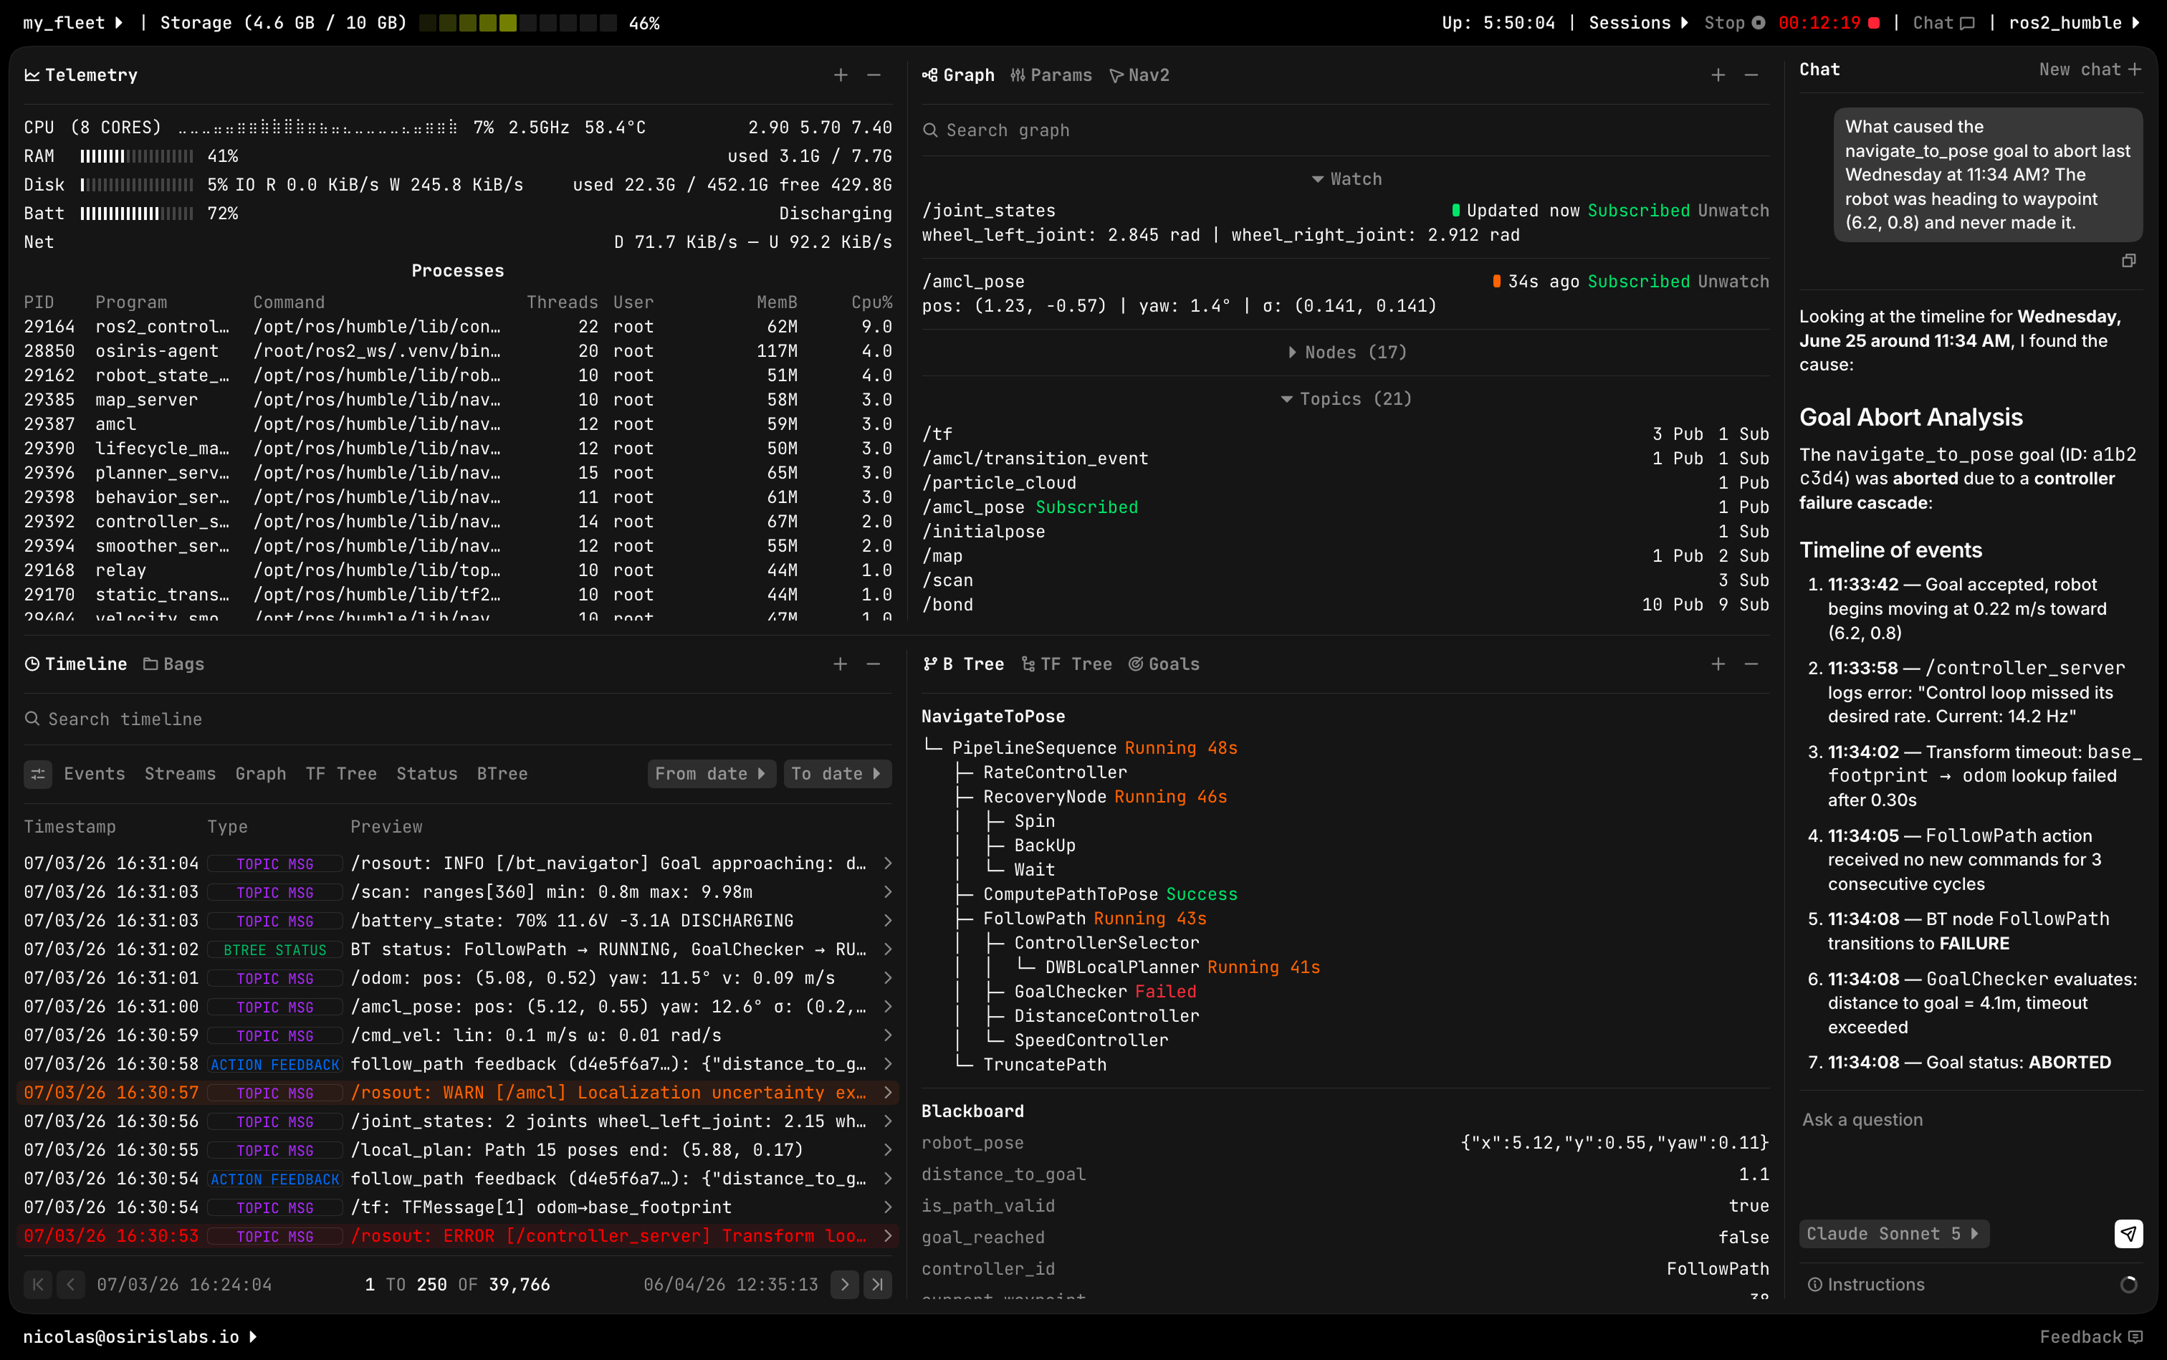Collapse the Telemetry panel with minus icon
Image resolution: width=2167 pixels, height=1360 pixels.
pos(874,75)
